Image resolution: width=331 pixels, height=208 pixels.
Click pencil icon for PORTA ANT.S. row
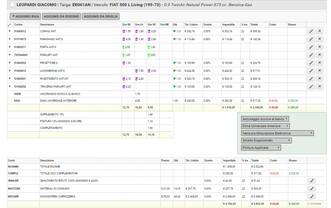pyautogui.click(x=311, y=47)
